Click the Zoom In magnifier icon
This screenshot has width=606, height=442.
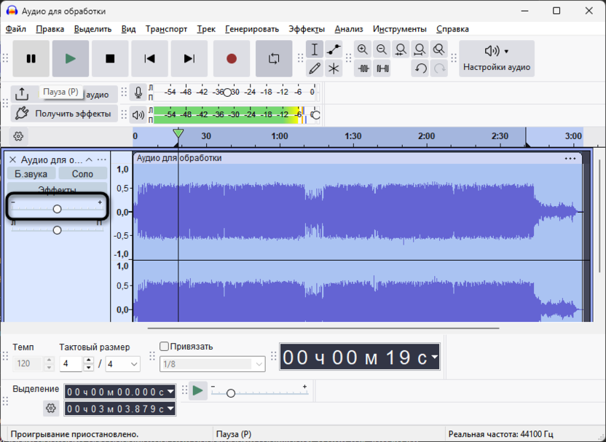pyautogui.click(x=363, y=50)
